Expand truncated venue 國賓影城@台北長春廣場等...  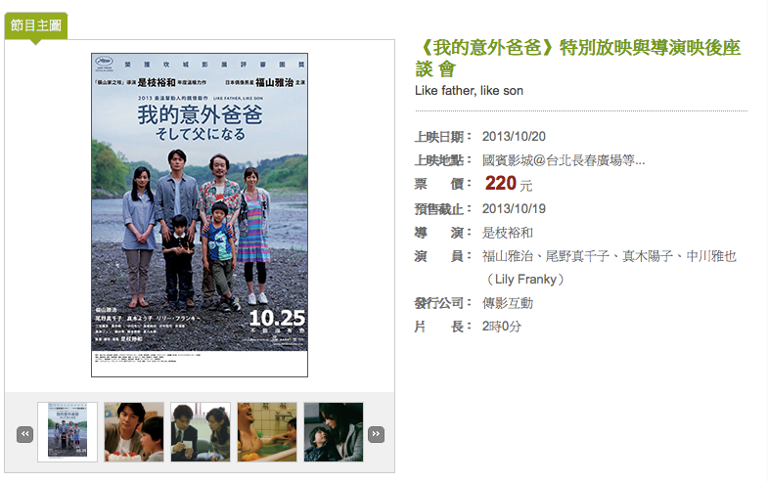pos(564,160)
